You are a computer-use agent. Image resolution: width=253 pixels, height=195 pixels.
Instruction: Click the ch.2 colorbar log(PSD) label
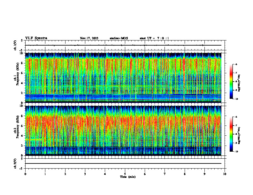point(240,135)
